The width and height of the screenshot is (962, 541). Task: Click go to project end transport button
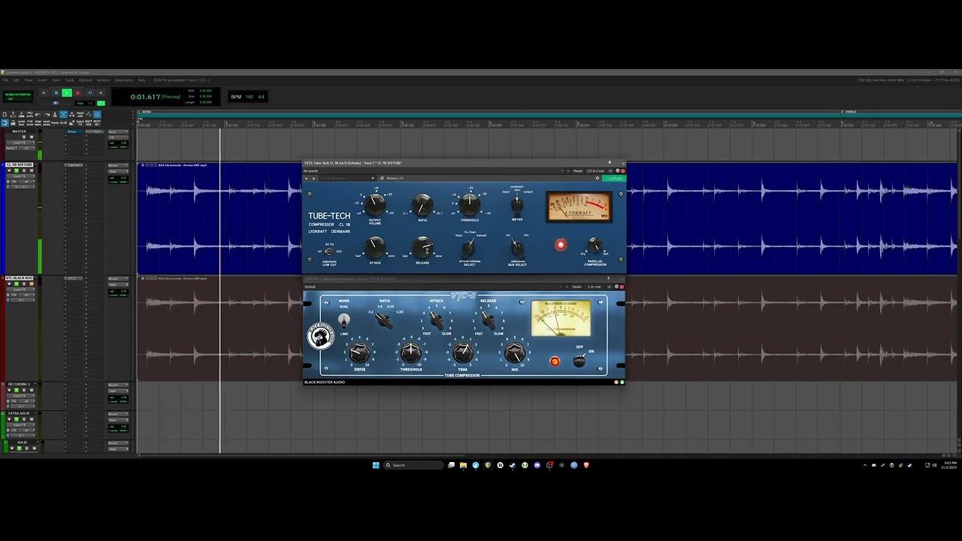coord(101,92)
